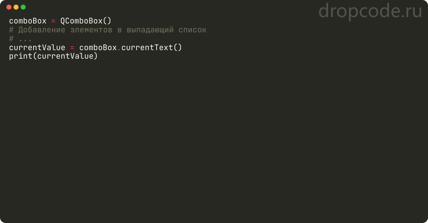The width and height of the screenshot is (428, 223).
Task: Click comboBox before the pink dot
Action: 98,48
